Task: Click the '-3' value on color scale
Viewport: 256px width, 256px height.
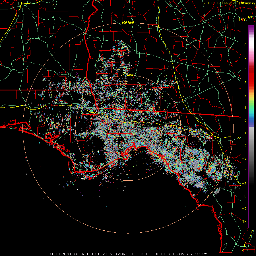Action: 244,158
